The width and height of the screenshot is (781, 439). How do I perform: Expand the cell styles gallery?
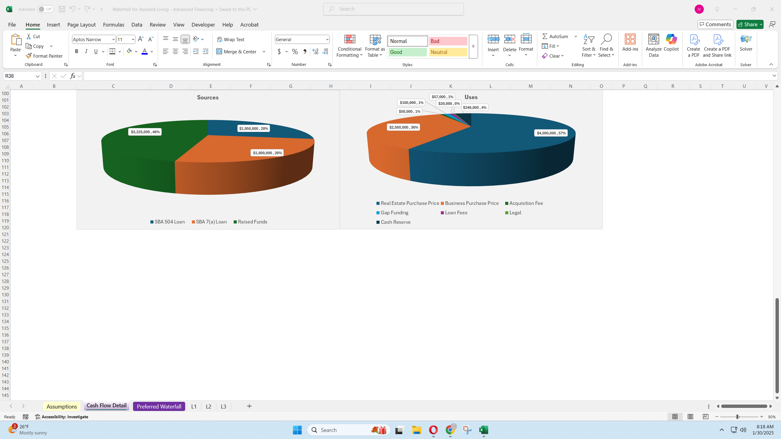click(473, 47)
